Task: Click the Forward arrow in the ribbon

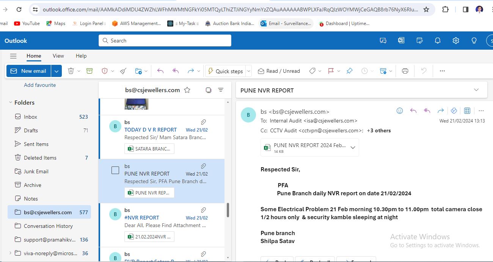Action: [x=190, y=71]
